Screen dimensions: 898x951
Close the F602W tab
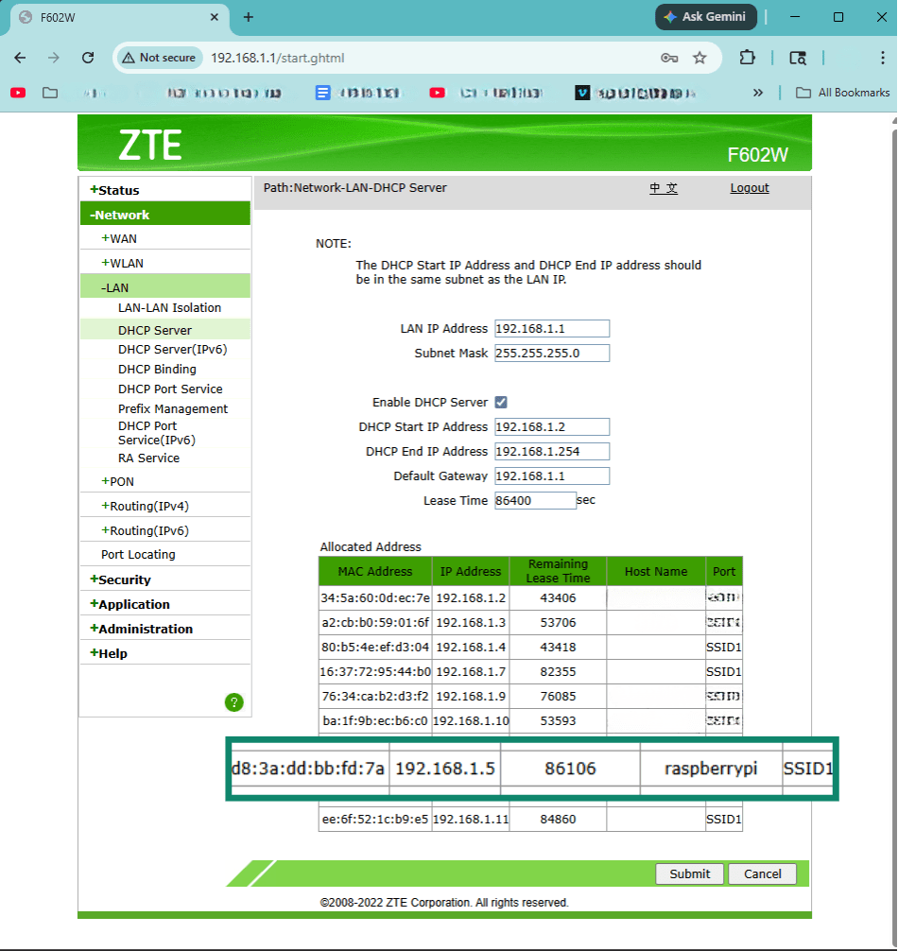214,17
